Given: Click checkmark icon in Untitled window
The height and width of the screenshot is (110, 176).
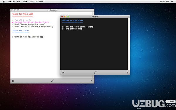Looking at the screenshot, I should coord(95,72).
